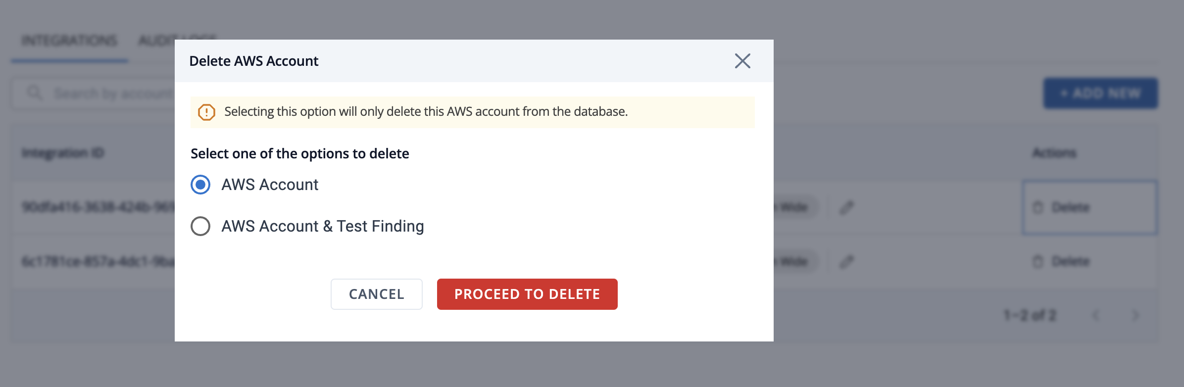Click the Cancel button
This screenshot has height=387, width=1184.
(377, 294)
